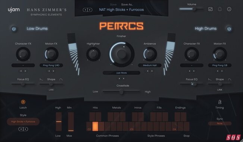
Task: Click next High Drums Character FX arrow
Action: [194, 71]
